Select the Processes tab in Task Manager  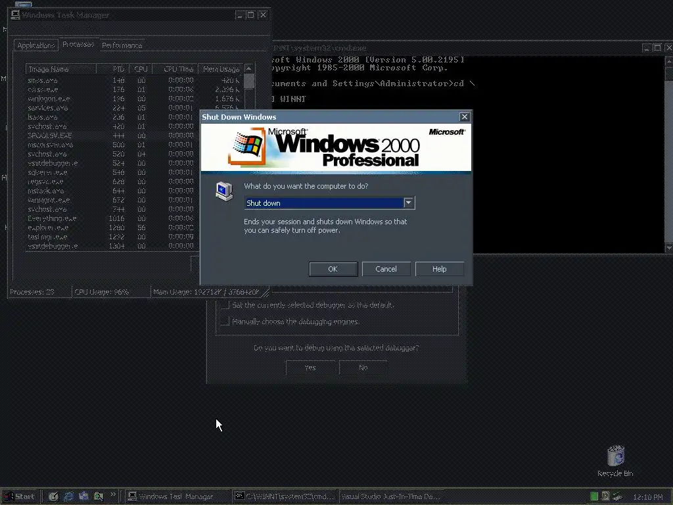78,44
